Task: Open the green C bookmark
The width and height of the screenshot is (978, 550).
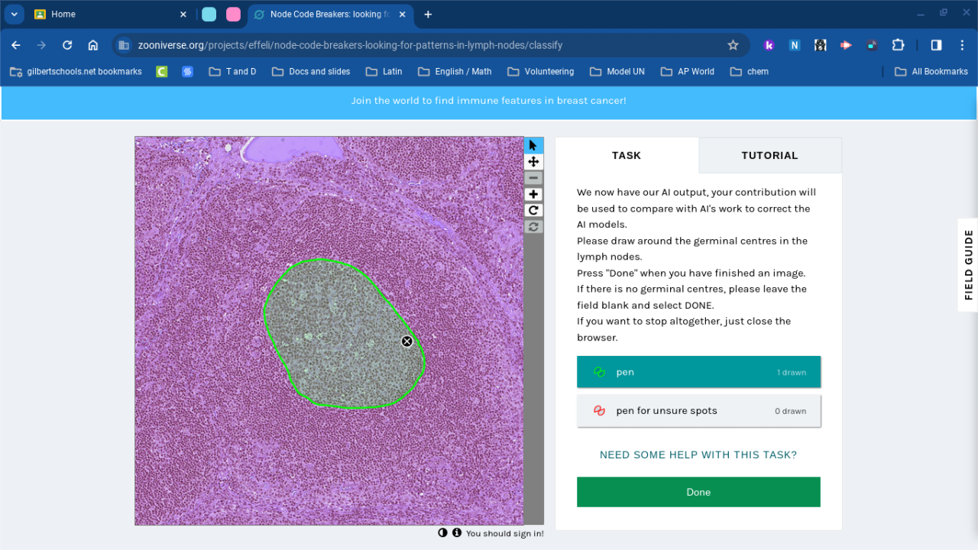Action: click(162, 72)
